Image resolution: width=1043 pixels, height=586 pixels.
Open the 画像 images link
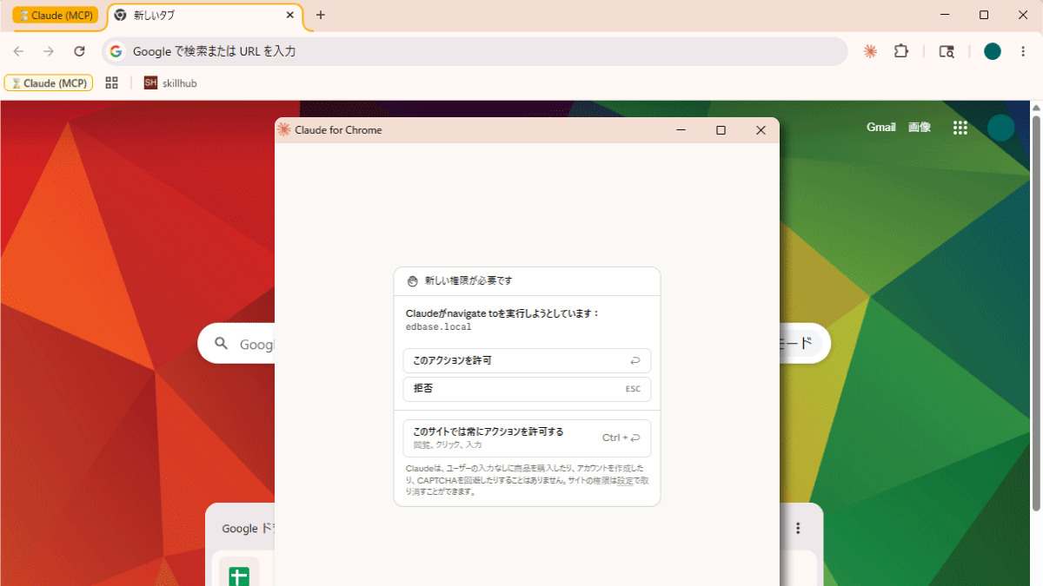pyautogui.click(x=920, y=127)
